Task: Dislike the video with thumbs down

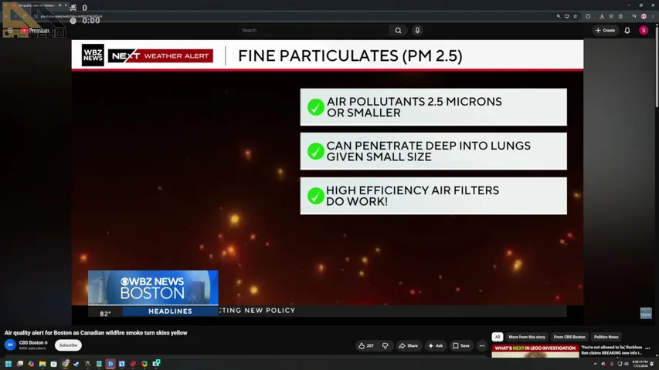Action: (x=386, y=345)
